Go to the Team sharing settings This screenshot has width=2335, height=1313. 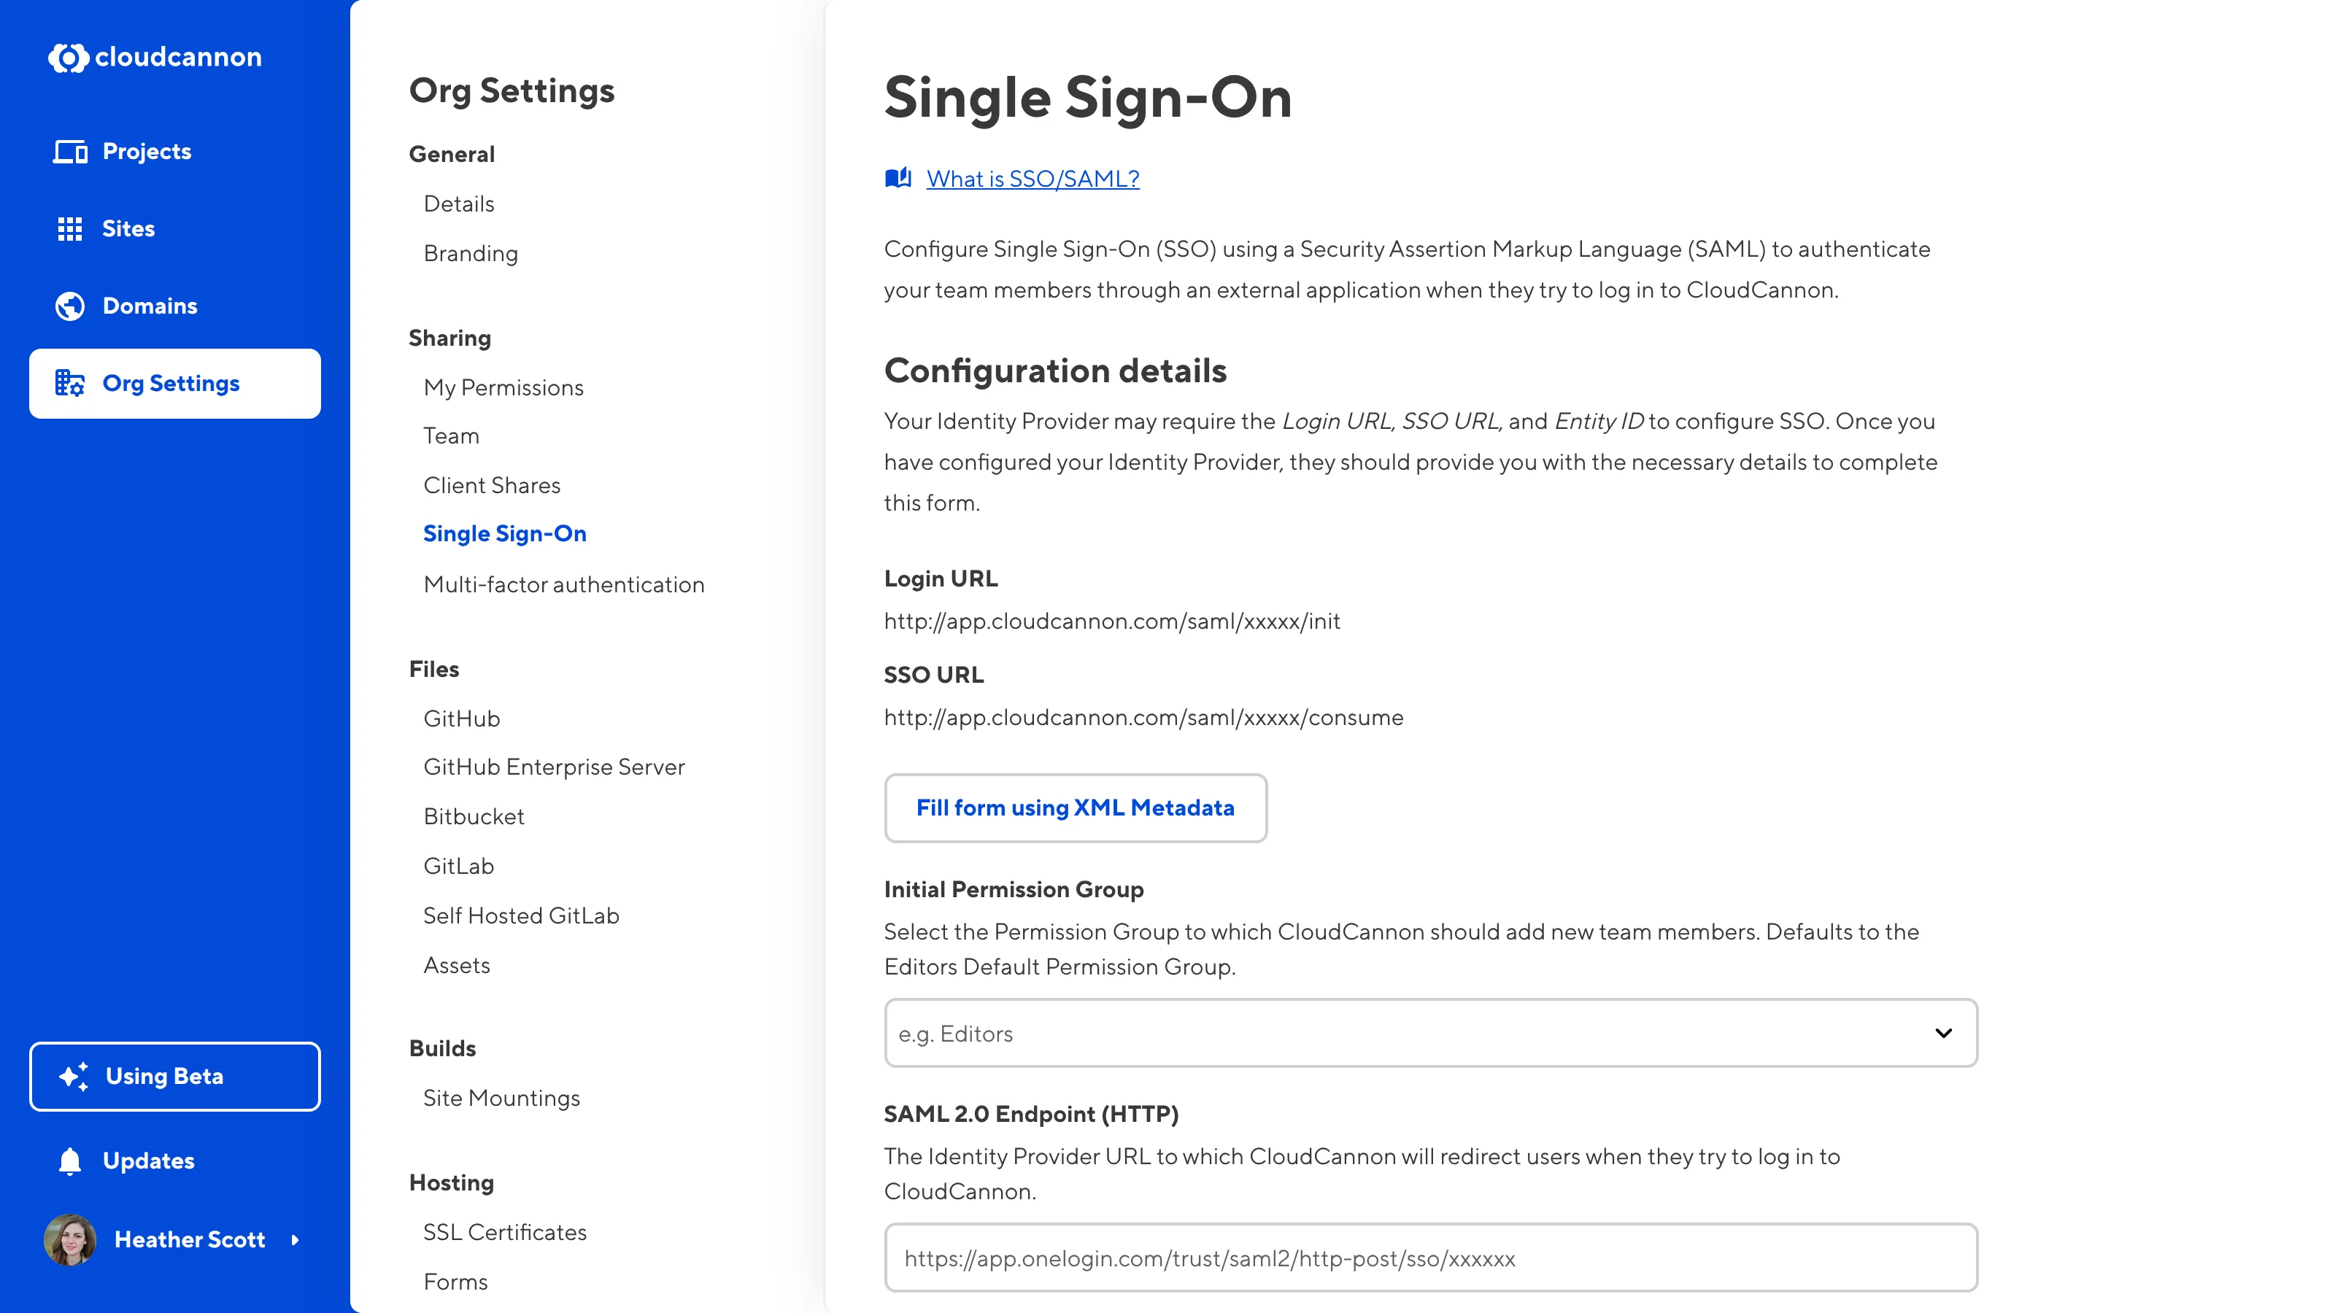(x=452, y=436)
